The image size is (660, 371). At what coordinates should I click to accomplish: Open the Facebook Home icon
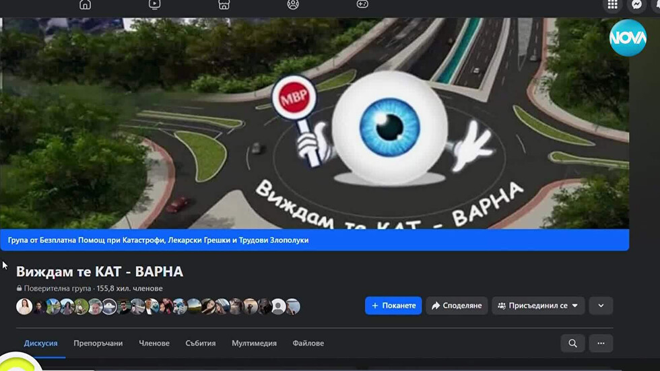tap(85, 5)
